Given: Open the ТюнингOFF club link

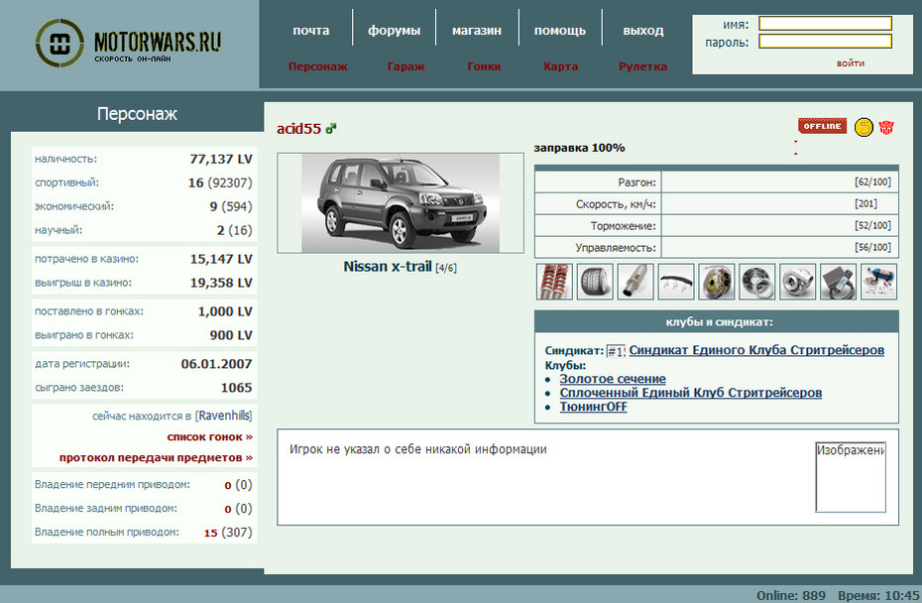Looking at the screenshot, I should pos(593,407).
